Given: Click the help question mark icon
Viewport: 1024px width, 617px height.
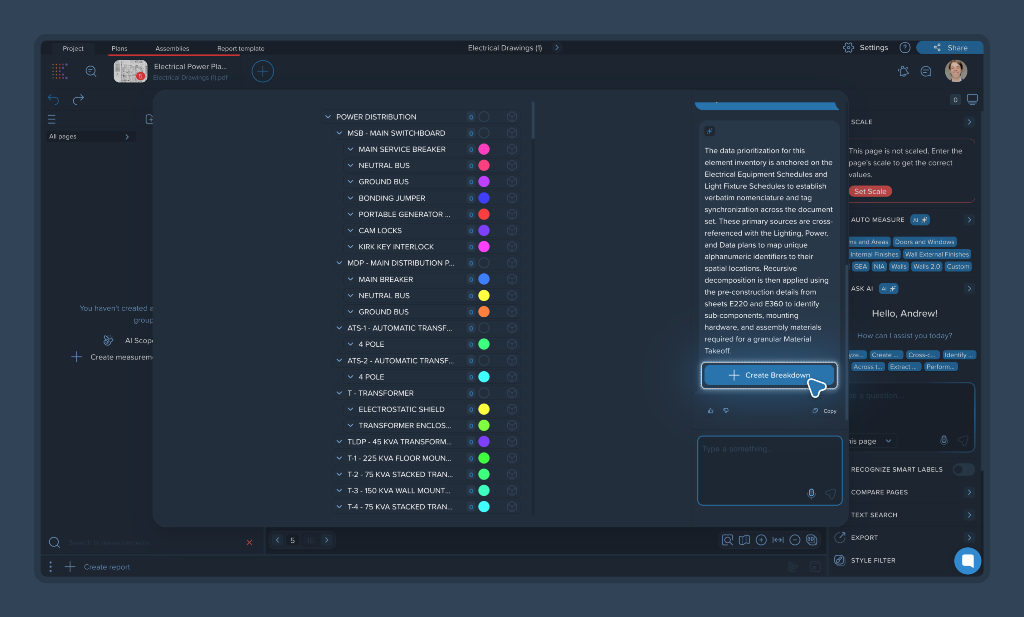Looking at the screenshot, I should coord(905,48).
